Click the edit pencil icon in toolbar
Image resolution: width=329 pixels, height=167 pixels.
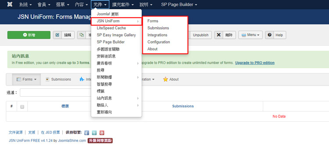tap(57, 35)
